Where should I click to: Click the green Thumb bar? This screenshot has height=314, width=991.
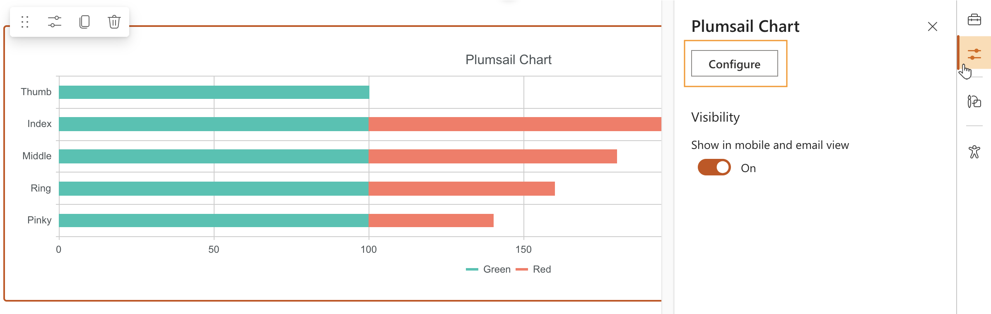tap(214, 92)
